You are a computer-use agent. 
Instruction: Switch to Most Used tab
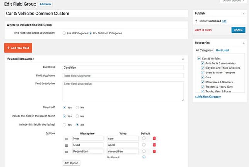point(222,50)
